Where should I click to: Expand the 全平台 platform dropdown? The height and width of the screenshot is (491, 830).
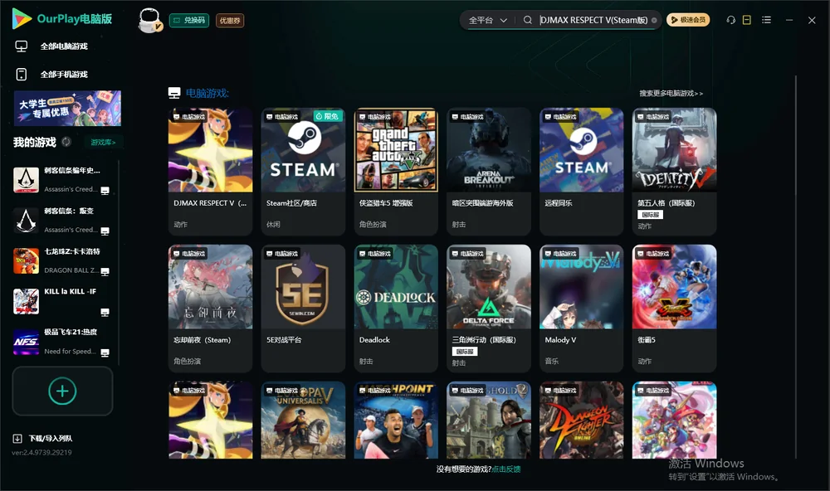click(487, 20)
